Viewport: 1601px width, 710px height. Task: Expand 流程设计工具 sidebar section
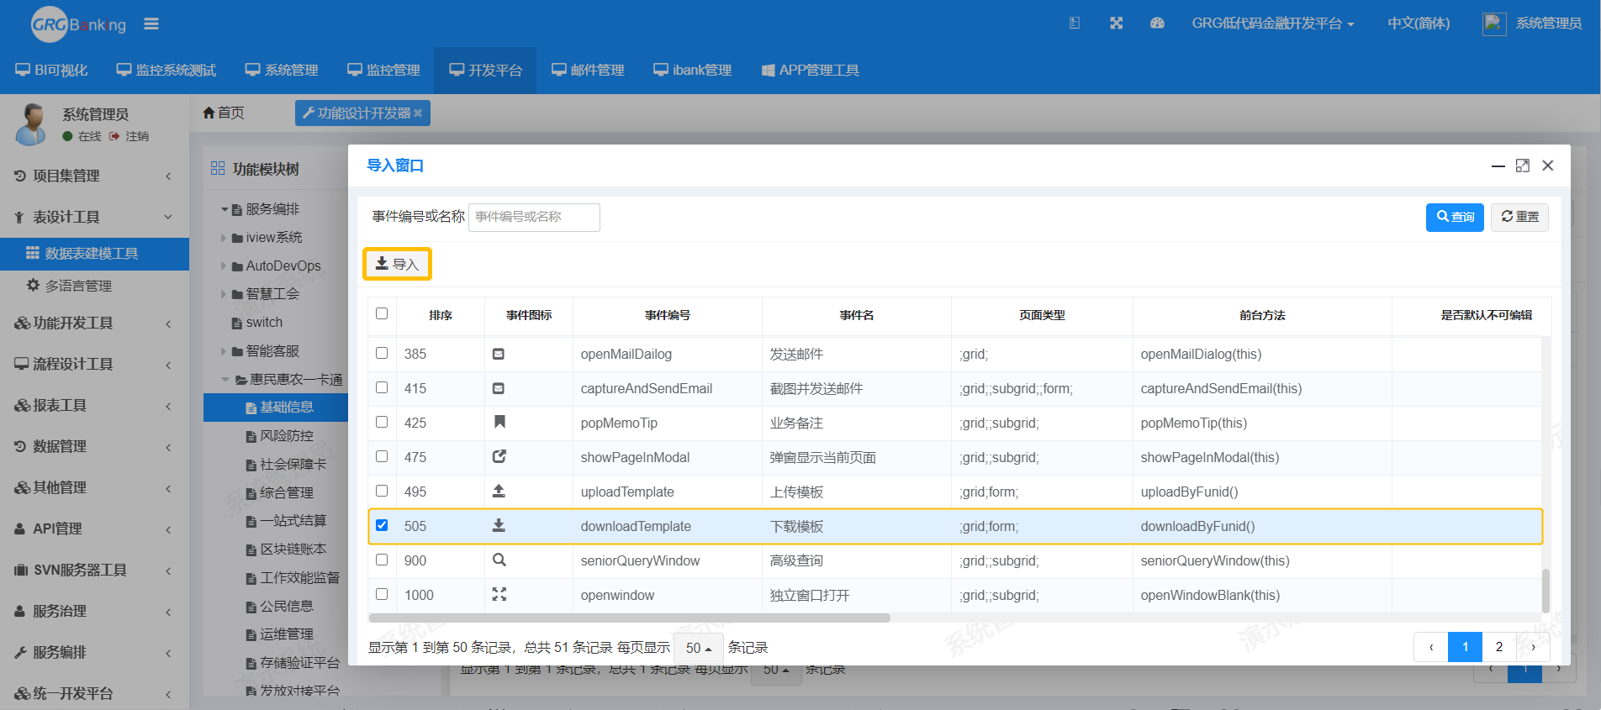pos(94,364)
